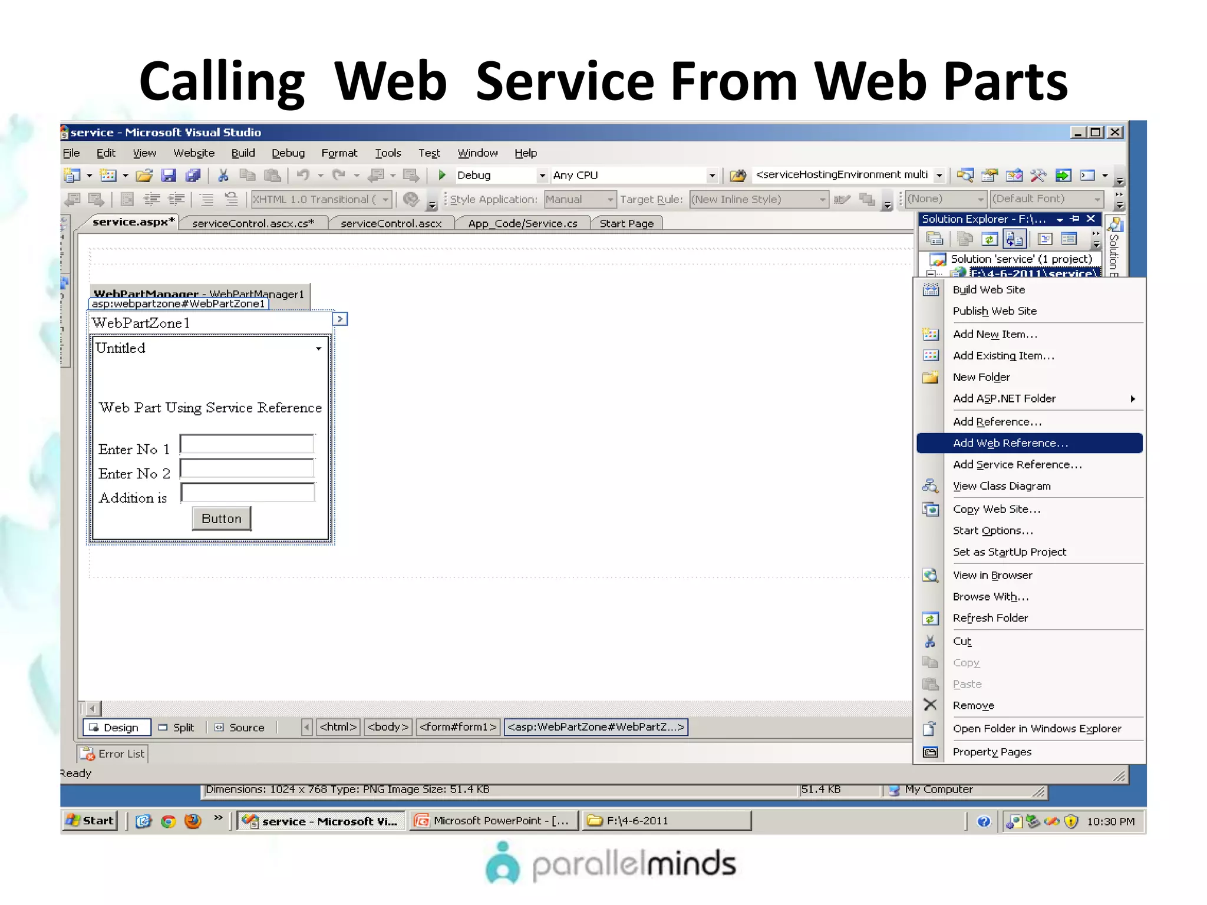Screen dimensions: 1207x905
Task: Select Add Service Reference from context menu
Action: click(x=1030, y=464)
